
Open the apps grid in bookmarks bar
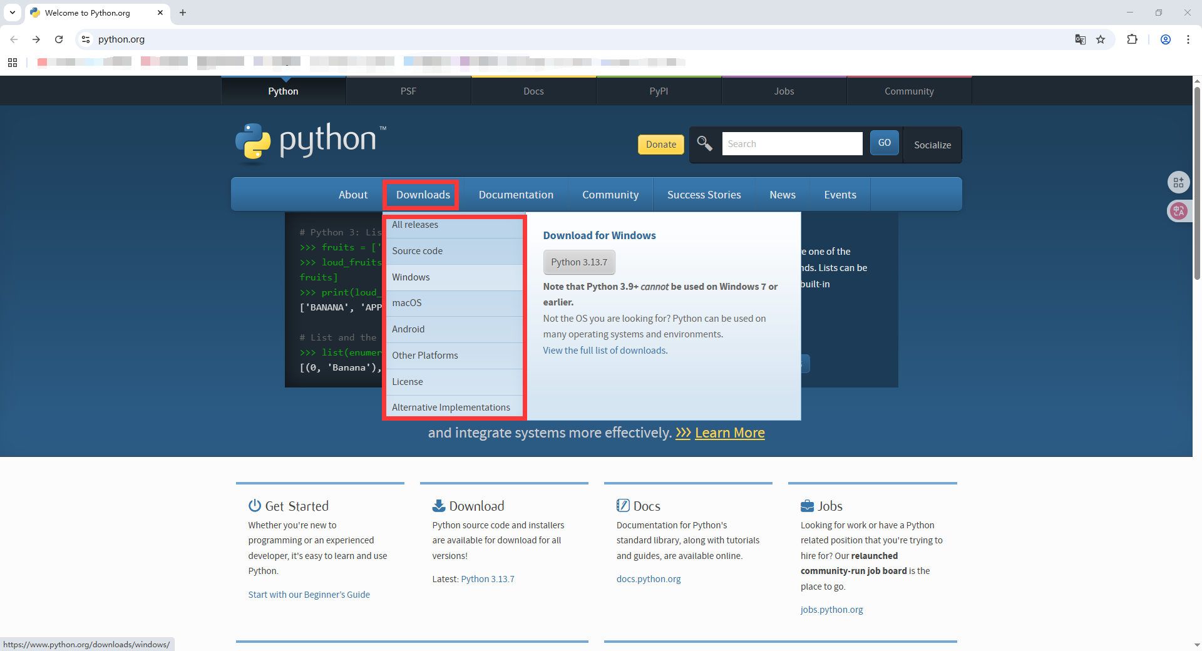pyautogui.click(x=13, y=62)
